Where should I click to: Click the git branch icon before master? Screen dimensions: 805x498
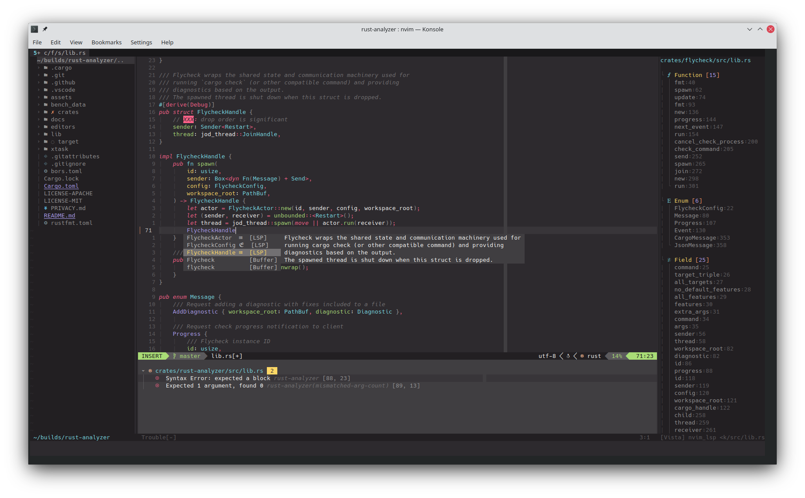[x=175, y=356]
